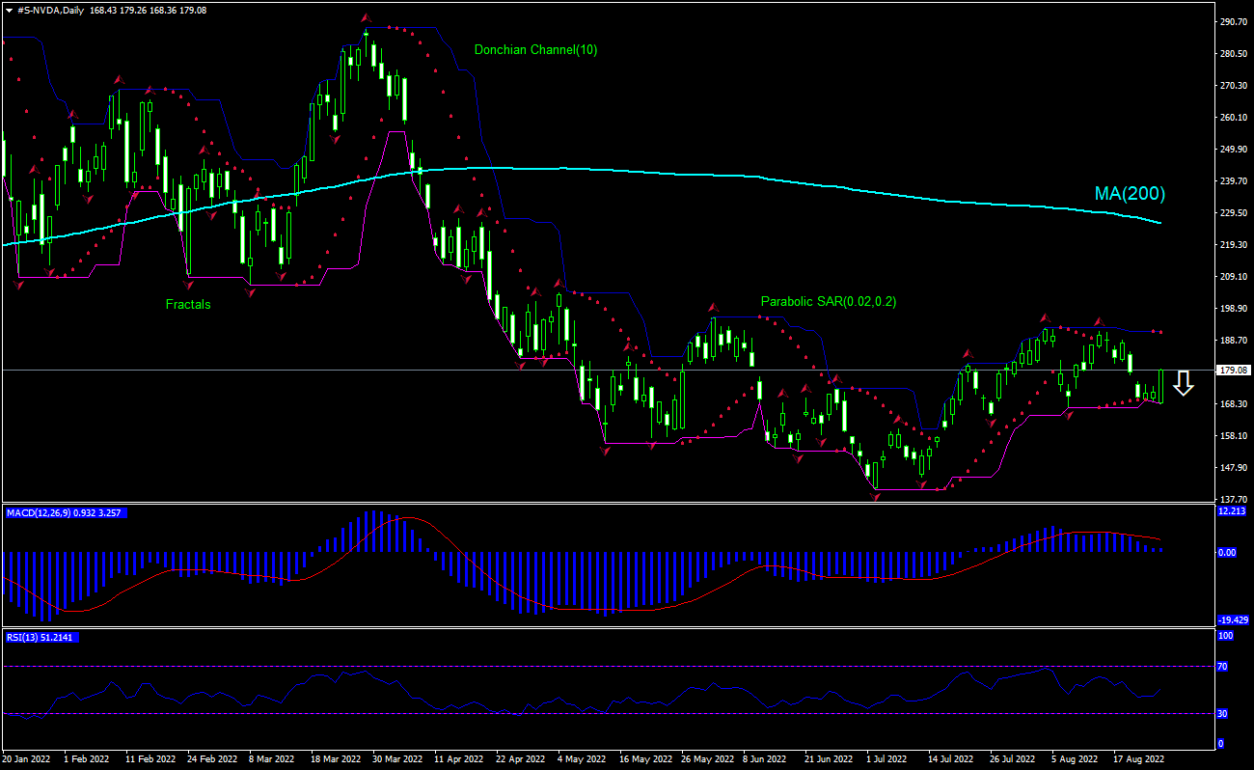Click the Donchian Channel(10) label text
Image resolution: width=1254 pixels, height=770 pixels.
pyautogui.click(x=536, y=50)
